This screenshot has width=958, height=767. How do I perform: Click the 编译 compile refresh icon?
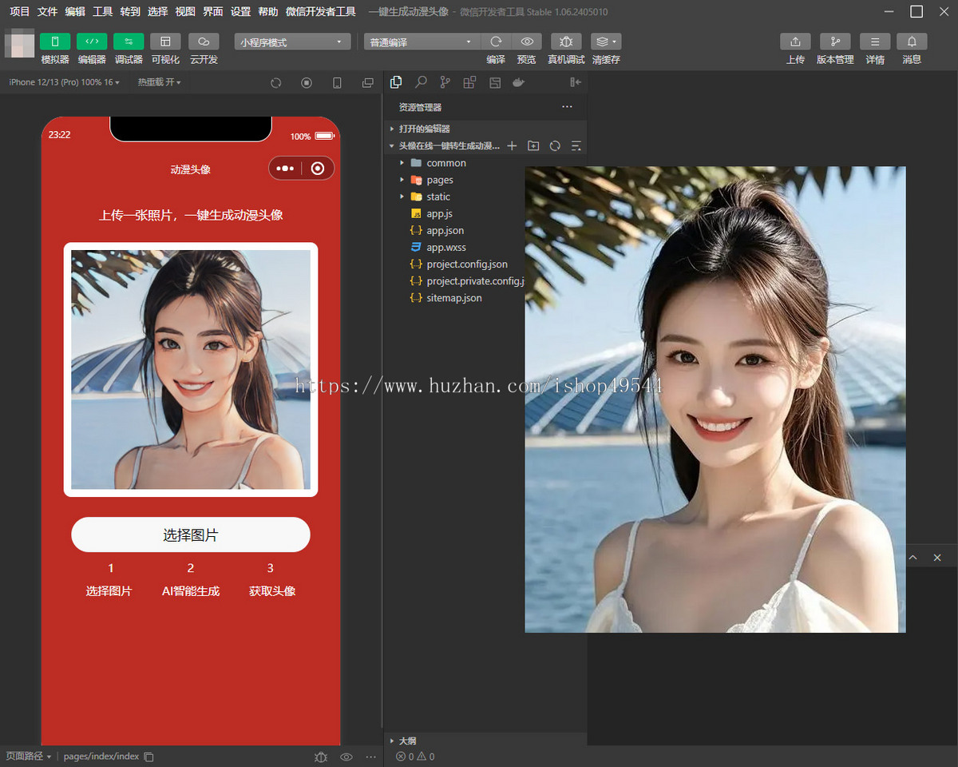pos(496,42)
